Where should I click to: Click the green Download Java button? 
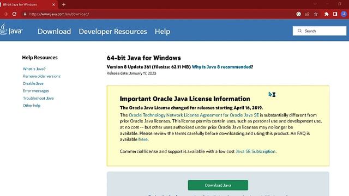(218, 185)
